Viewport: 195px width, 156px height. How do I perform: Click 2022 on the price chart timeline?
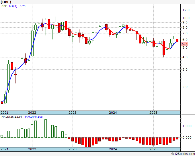click(x=32, y=113)
